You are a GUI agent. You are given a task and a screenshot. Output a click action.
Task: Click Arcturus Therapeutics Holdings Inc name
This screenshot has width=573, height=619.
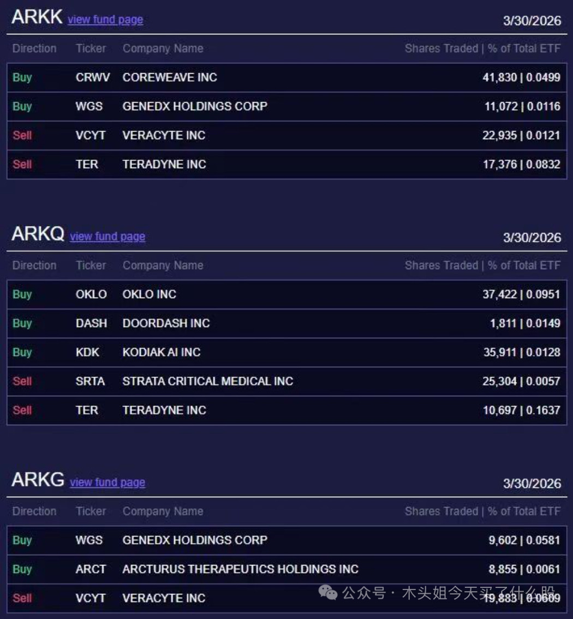click(240, 569)
